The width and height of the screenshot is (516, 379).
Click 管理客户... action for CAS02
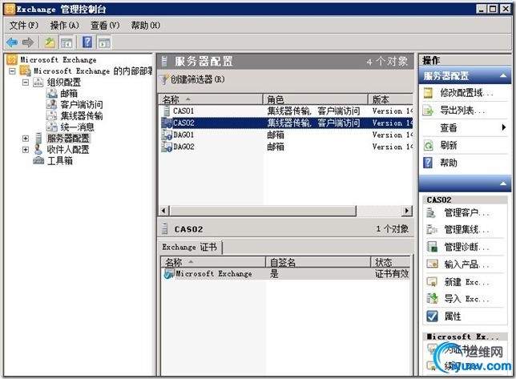(465, 213)
